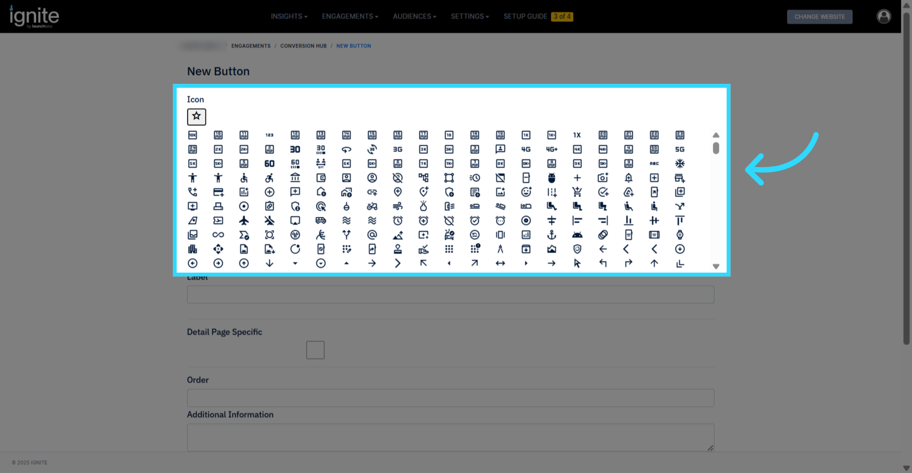Pick the snowflake icon
The width and height of the screenshot is (912, 473).
(x=679, y=164)
